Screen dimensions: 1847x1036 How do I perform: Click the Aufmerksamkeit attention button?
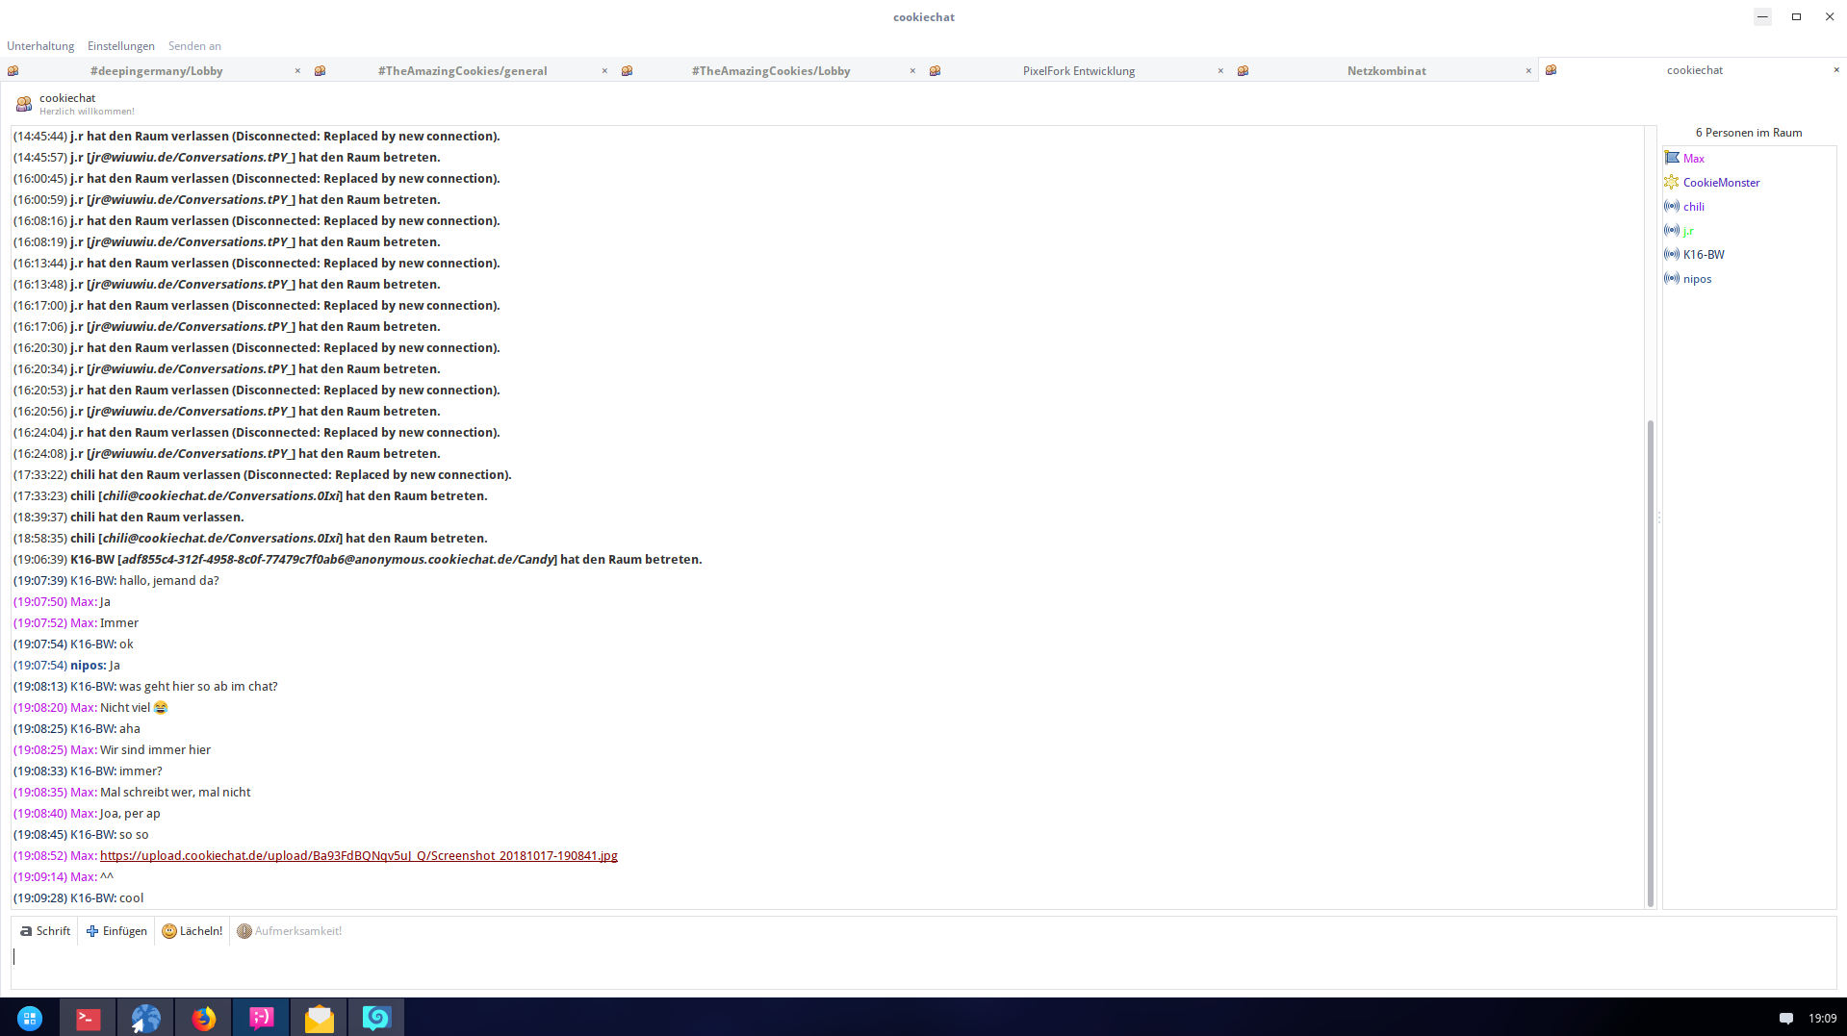coord(290,931)
